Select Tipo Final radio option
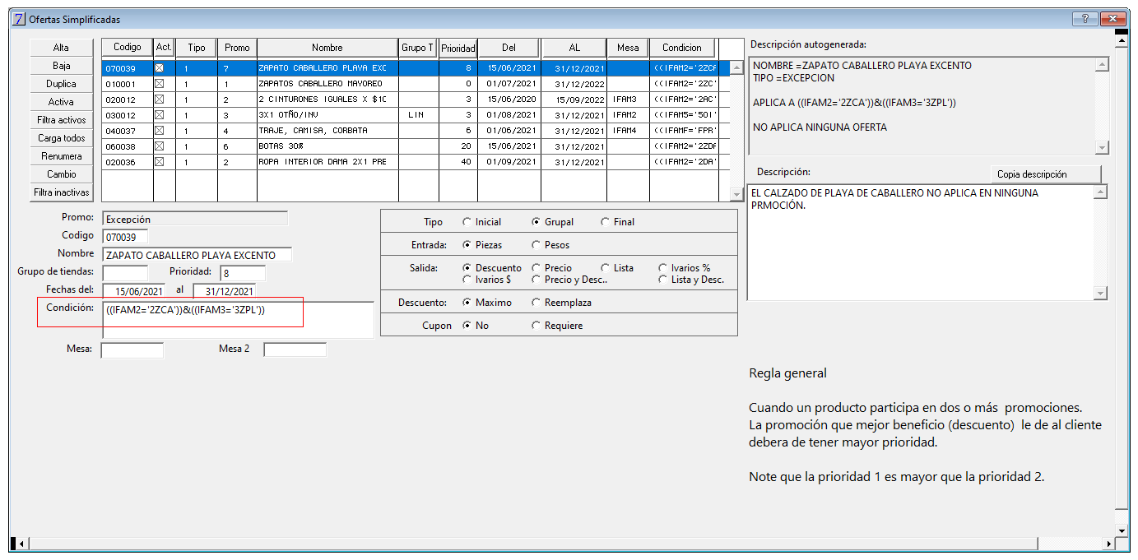 tap(618, 222)
